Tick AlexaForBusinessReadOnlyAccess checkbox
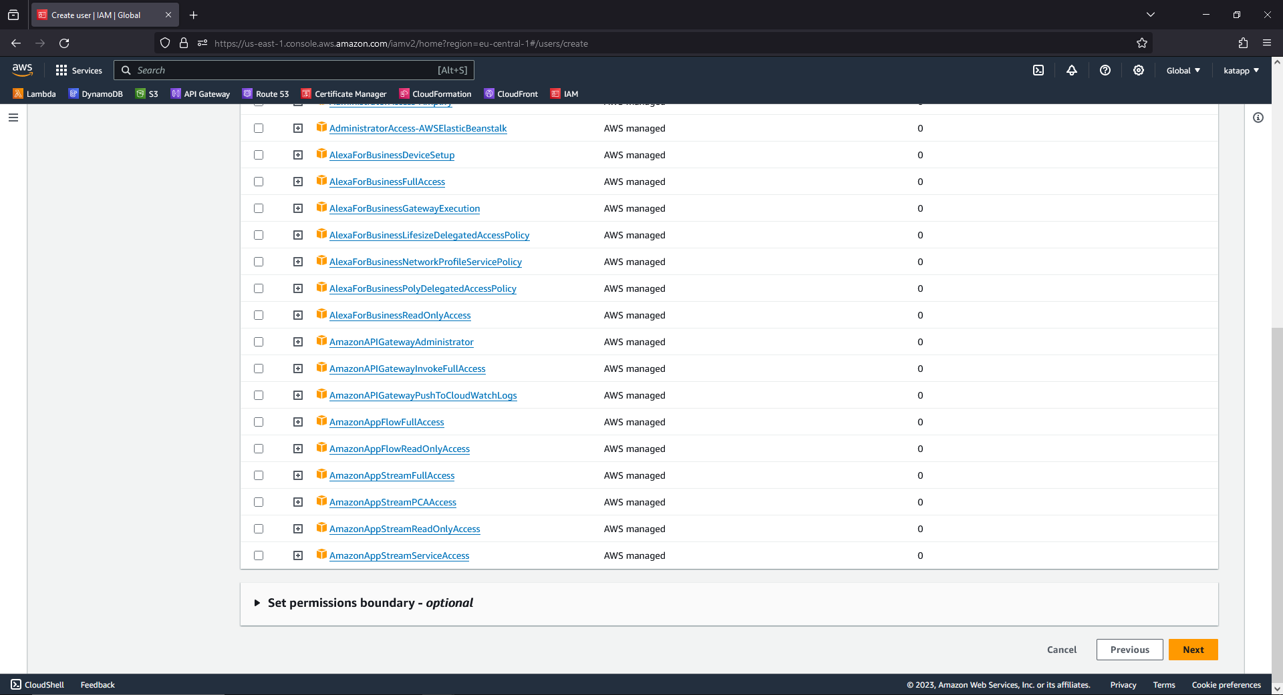Screen dimensions: 1283x695 pyautogui.click(x=259, y=315)
